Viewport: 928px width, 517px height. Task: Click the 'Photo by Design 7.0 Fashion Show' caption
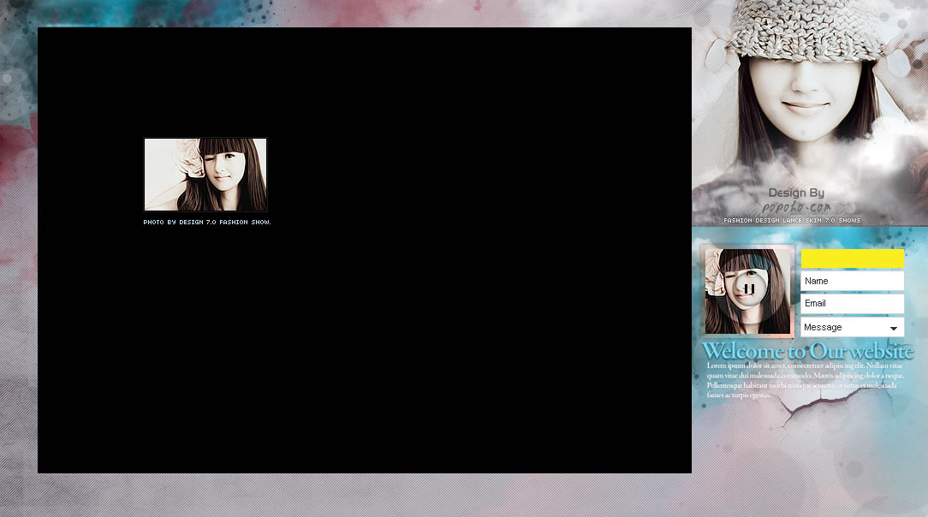click(207, 223)
